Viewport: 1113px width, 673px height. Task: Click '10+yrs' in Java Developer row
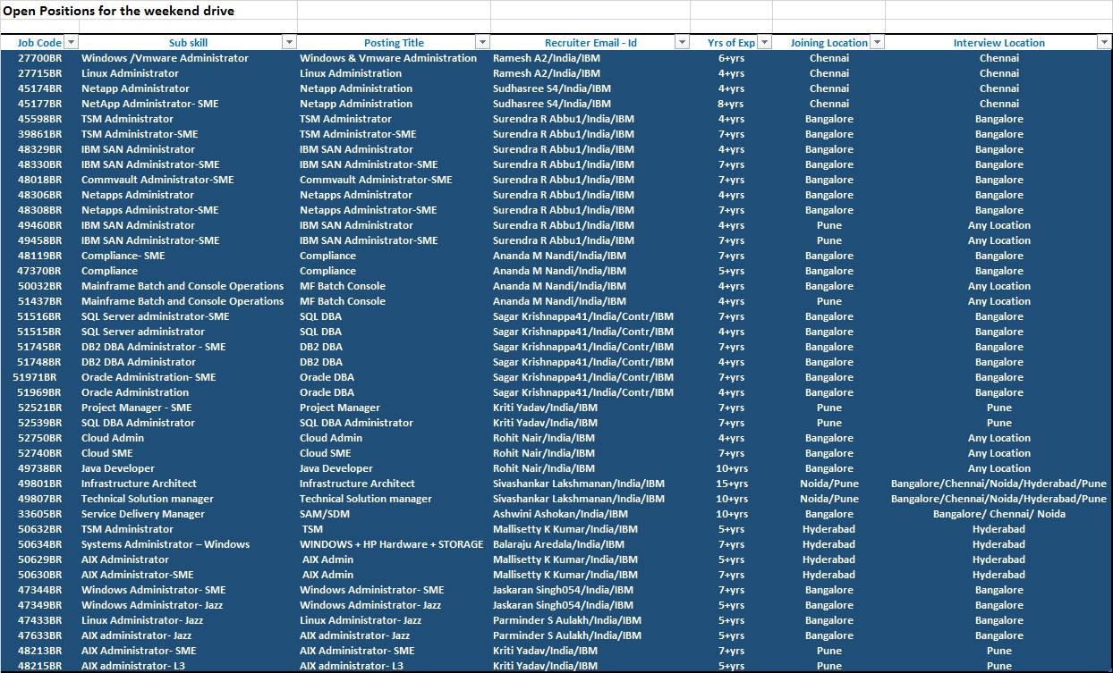(731, 468)
